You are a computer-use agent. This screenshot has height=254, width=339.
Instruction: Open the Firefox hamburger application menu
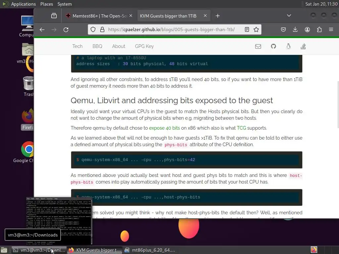(331, 29)
